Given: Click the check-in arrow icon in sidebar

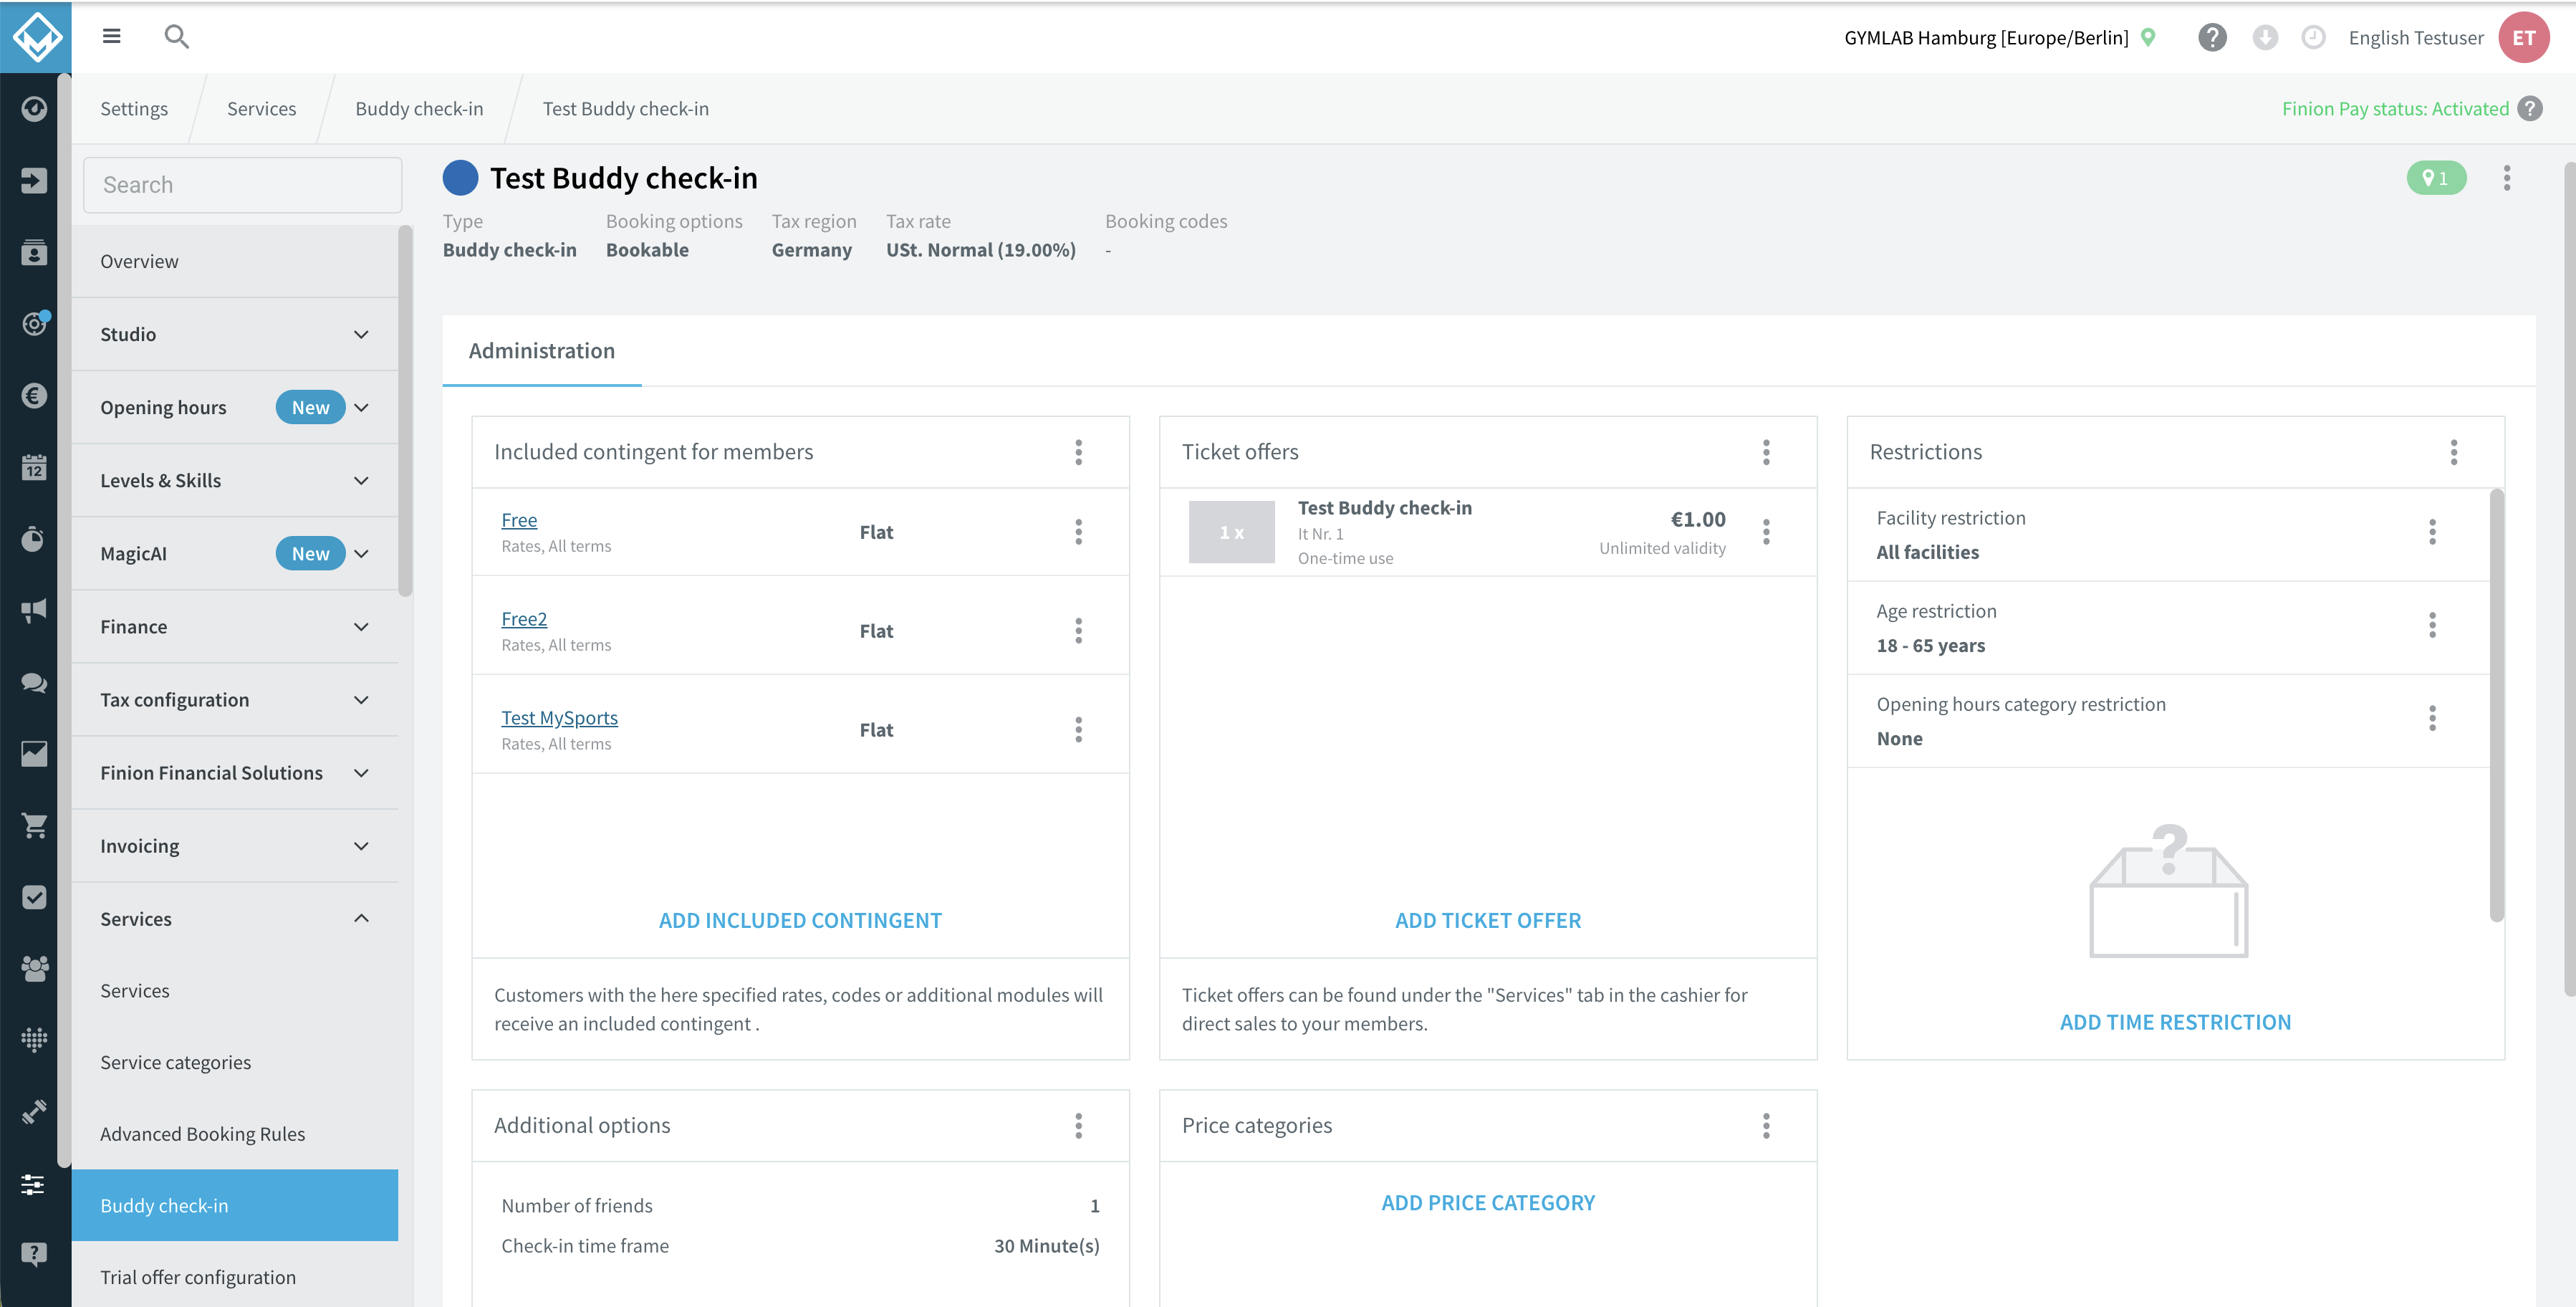Looking at the screenshot, I should pos(34,180).
